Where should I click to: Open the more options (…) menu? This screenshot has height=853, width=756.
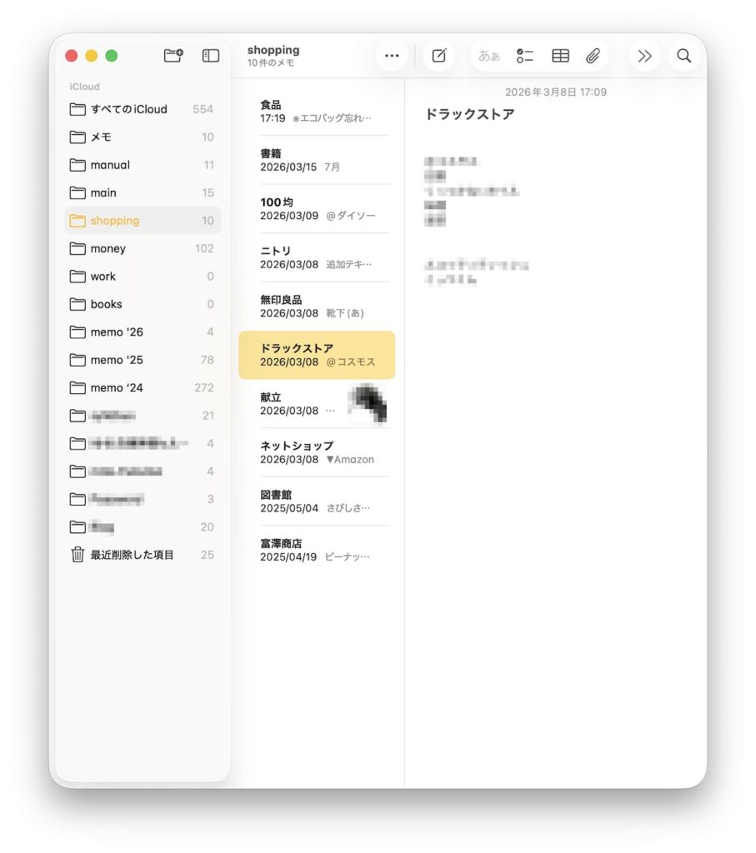[391, 56]
